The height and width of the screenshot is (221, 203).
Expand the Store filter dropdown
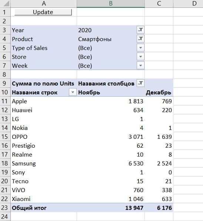tap(140, 57)
